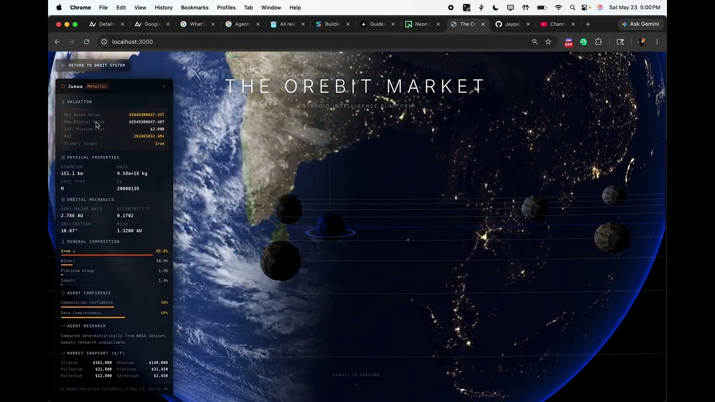715x402 pixels.
Task: Open Control Center in menu bar
Action: coord(585,7)
